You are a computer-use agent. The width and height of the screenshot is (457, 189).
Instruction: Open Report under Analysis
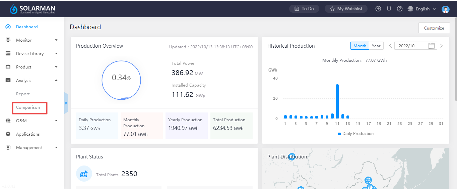coord(23,94)
